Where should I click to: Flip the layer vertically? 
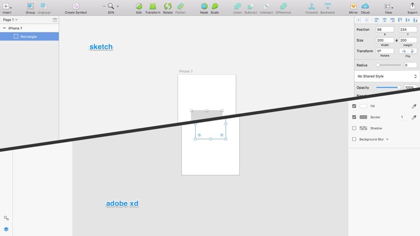(x=412, y=51)
